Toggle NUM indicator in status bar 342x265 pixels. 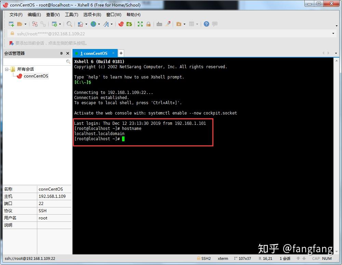click(x=327, y=258)
